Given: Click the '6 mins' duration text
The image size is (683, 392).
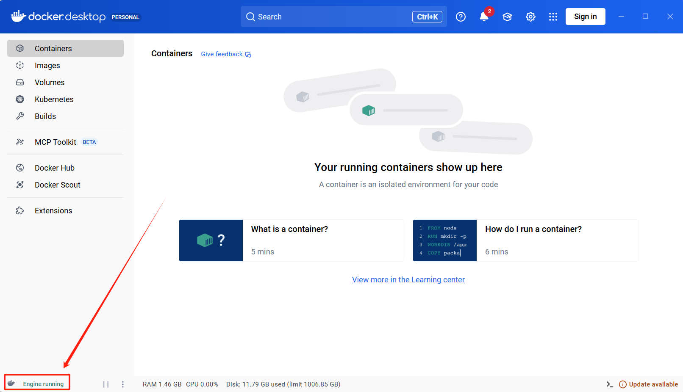Looking at the screenshot, I should pyautogui.click(x=497, y=251).
